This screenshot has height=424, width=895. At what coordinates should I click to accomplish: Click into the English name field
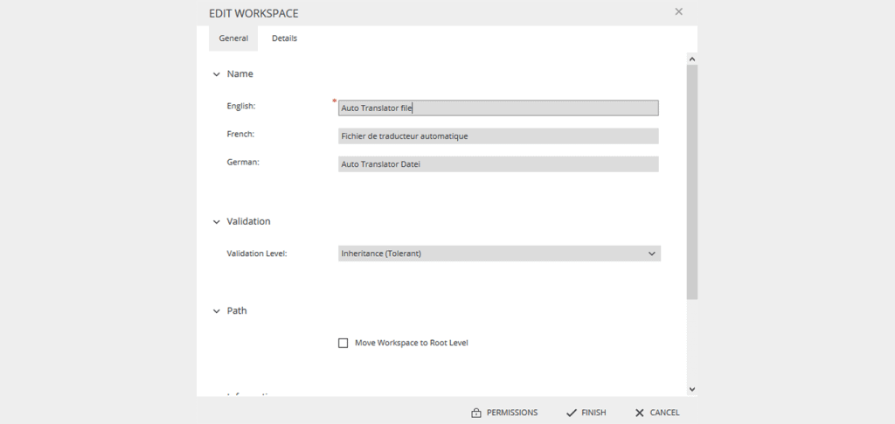498,108
